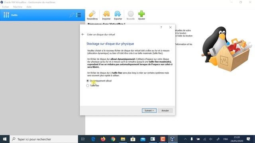This screenshot has width=255, height=143.
Task: Click the FRA language indicator
Action: (x=226, y=139)
